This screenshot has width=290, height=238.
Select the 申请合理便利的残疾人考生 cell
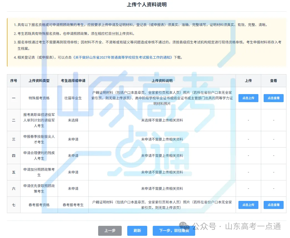(x=39, y=156)
